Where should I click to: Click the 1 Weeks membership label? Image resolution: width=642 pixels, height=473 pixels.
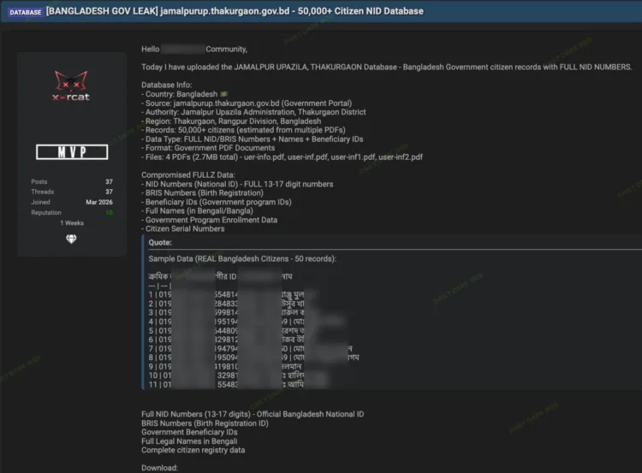(72, 223)
